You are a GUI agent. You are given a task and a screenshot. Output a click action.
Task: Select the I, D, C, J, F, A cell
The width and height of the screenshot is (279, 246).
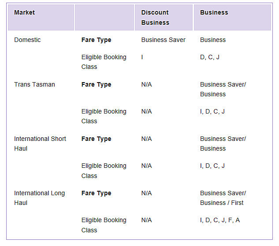pos(220,220)
